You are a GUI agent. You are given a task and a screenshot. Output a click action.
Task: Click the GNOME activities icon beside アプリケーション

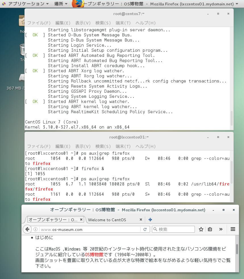(4, 4)
